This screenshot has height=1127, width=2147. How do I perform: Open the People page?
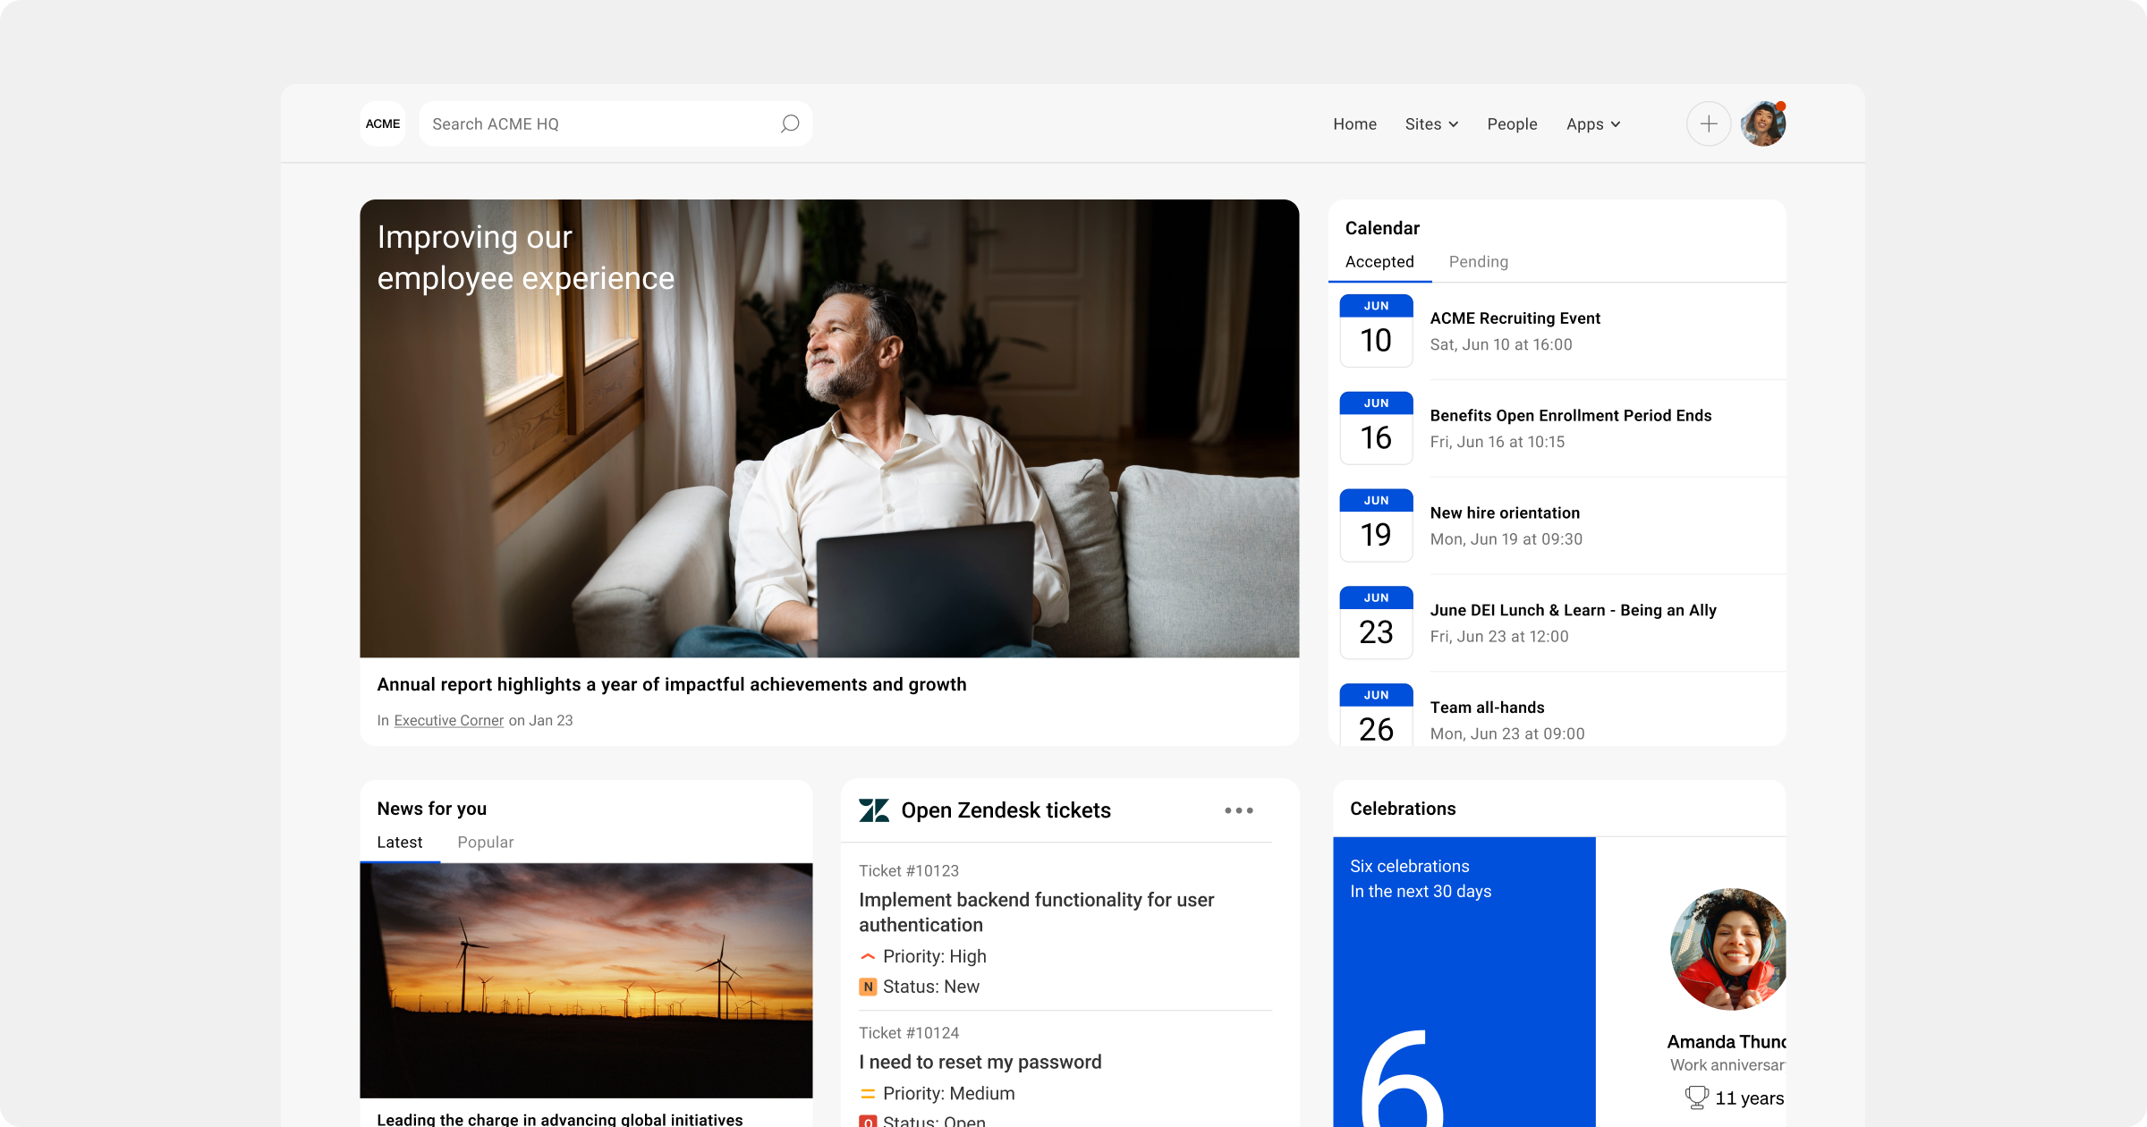point(1512,124)
